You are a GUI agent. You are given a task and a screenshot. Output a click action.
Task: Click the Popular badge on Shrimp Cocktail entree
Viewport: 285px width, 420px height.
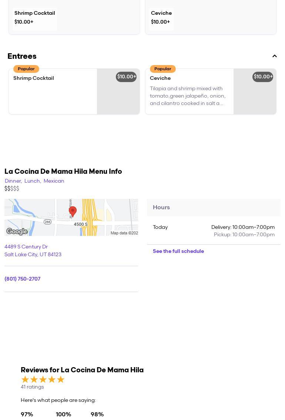coord(26,69)
